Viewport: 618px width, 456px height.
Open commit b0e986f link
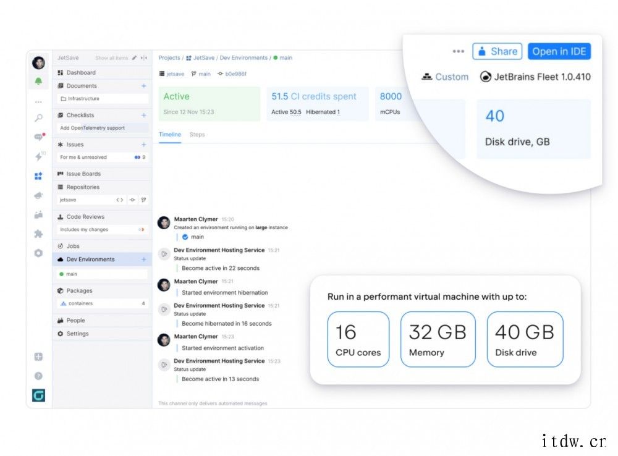(232, 74)
